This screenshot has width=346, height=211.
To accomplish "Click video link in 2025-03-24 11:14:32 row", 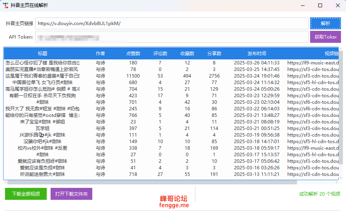I will coord(313,83).
